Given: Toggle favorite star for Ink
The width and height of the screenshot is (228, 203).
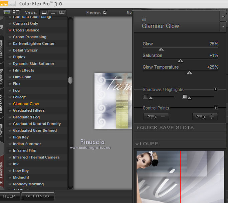Looking at the screenshot, I should tap(10, 164).
